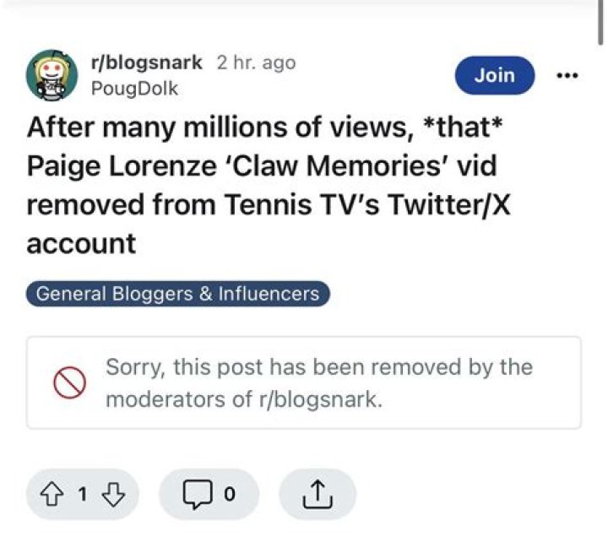Open the three-dot post options menu
Image resolution: width=608 pixels, height=553 pixels.
[567, 75]
